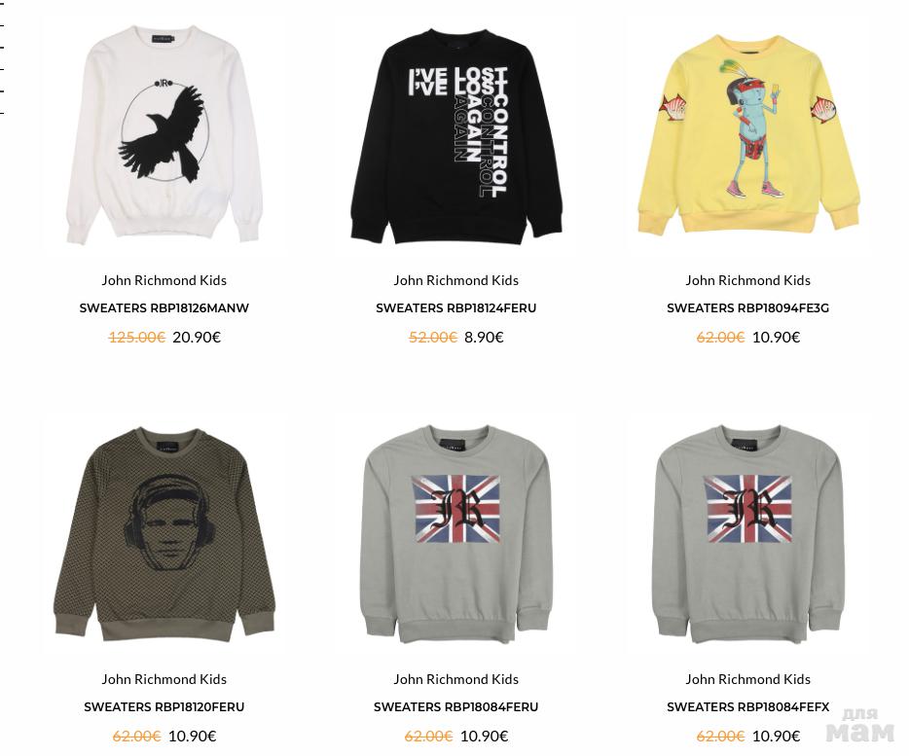
Task: Click the SWEATERS RBP18120FERU product title
Action: coord(164,707)
